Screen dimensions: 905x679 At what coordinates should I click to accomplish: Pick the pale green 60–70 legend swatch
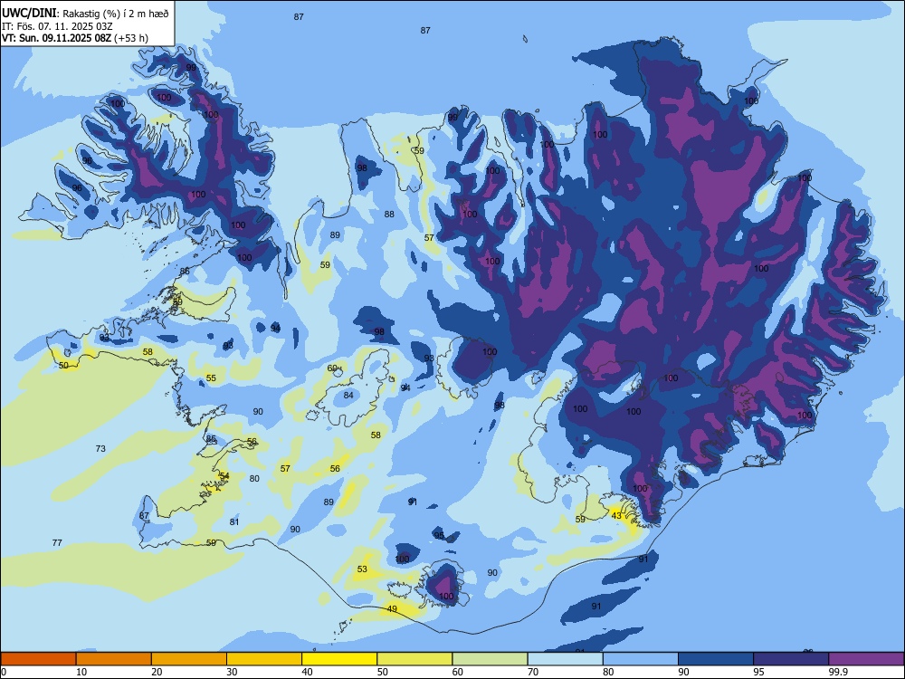coord(490,659)
